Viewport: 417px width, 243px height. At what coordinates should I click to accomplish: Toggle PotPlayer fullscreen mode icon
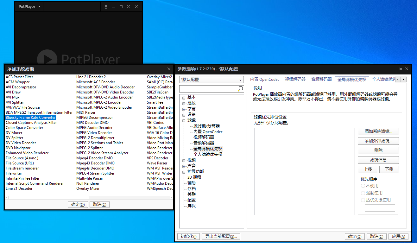click(x=129, y=7)
